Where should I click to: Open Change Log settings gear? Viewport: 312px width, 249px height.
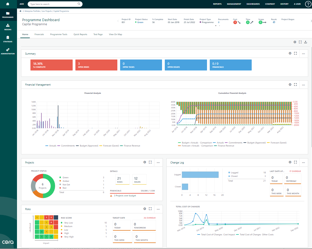290,162
